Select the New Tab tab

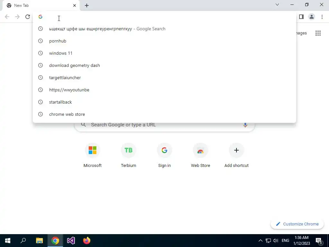41,6
